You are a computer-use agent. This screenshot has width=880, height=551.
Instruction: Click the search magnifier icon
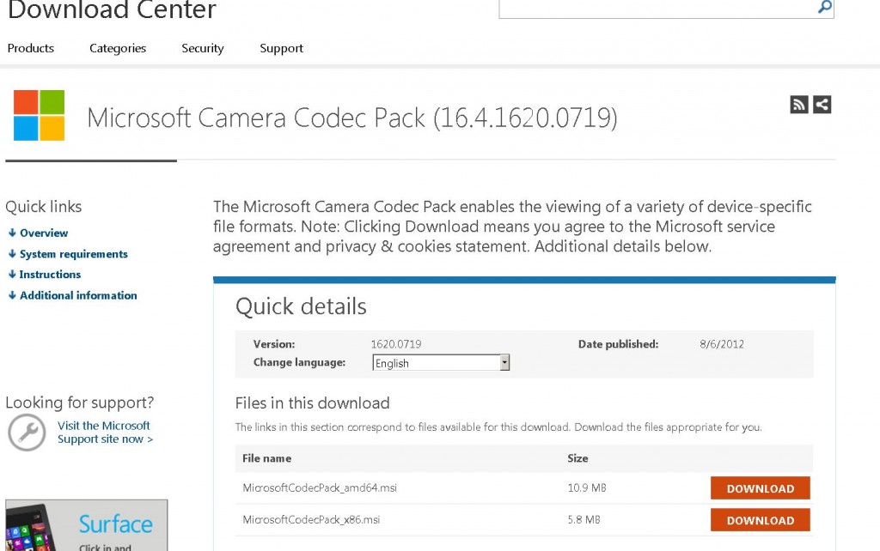coord(824,6)
